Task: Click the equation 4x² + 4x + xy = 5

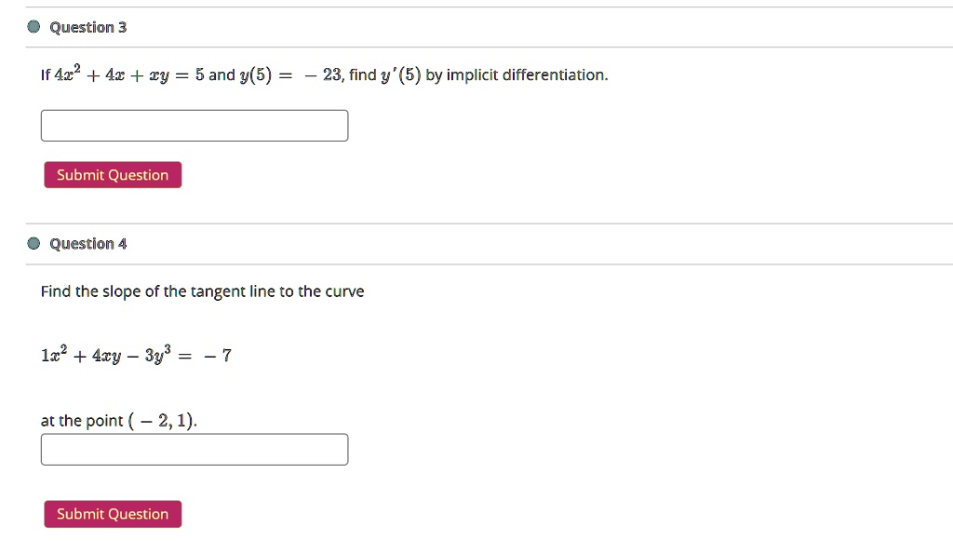Action: (x=129, y=74)
